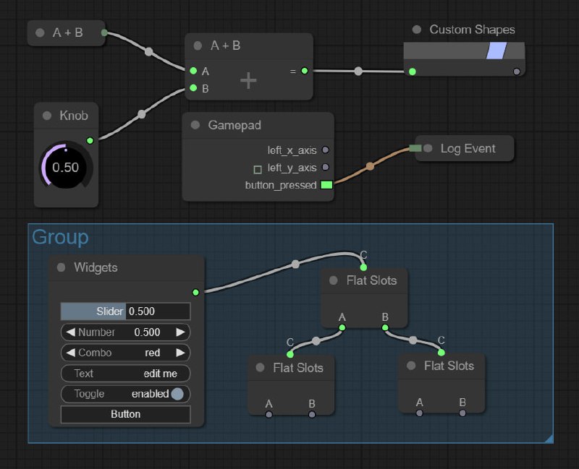The image size is (579, 469).
Task: Click the equals output pin on A+B node
Action: pos(305,71)
